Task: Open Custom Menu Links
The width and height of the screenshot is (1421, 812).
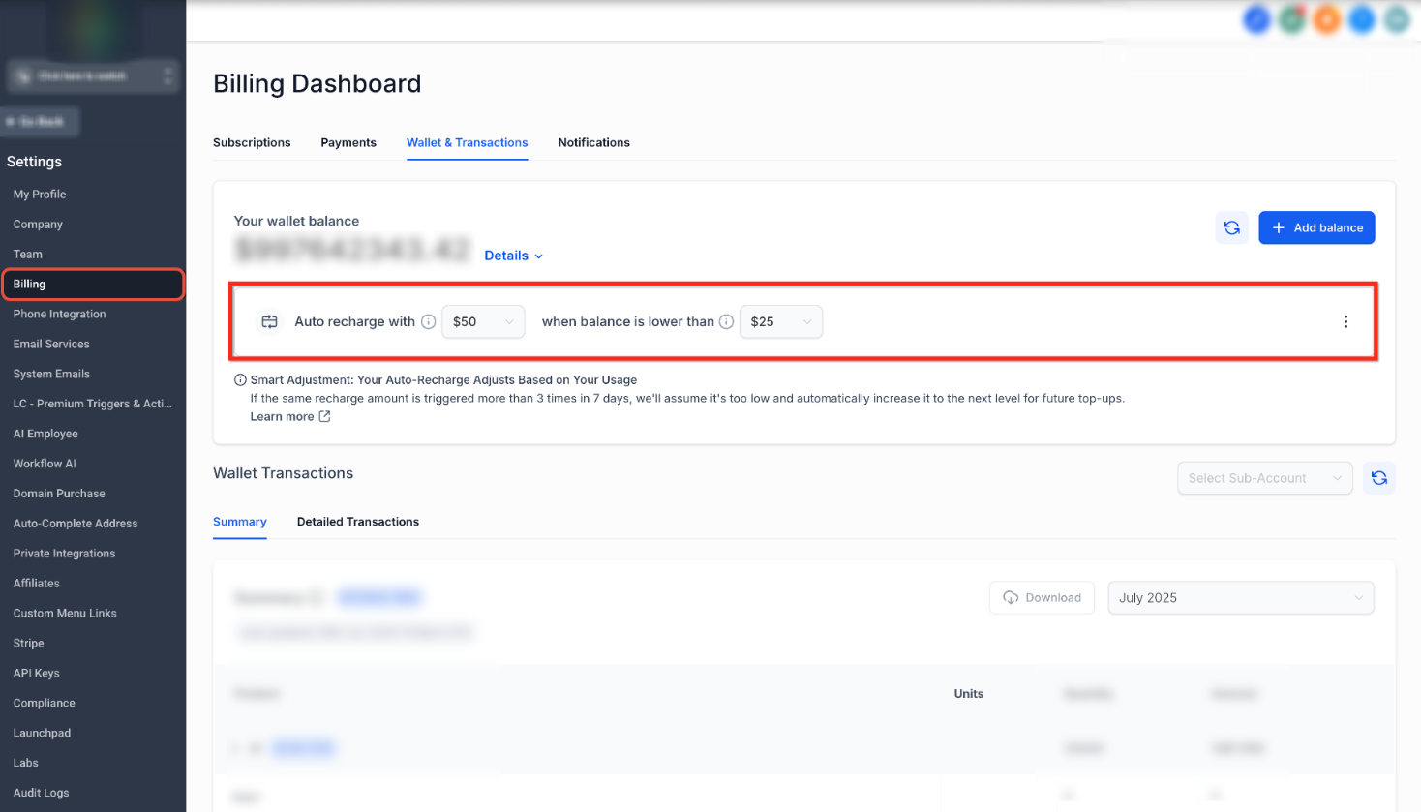Action: [x=65, y=614]
